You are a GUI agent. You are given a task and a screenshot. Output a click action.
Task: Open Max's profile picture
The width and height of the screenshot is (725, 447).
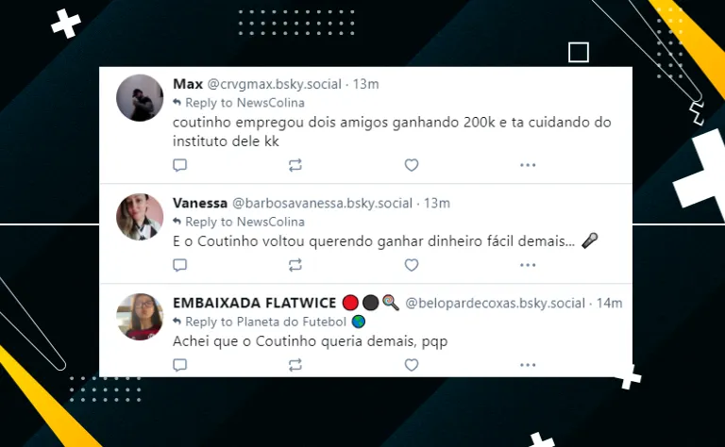tap(140, 98)
